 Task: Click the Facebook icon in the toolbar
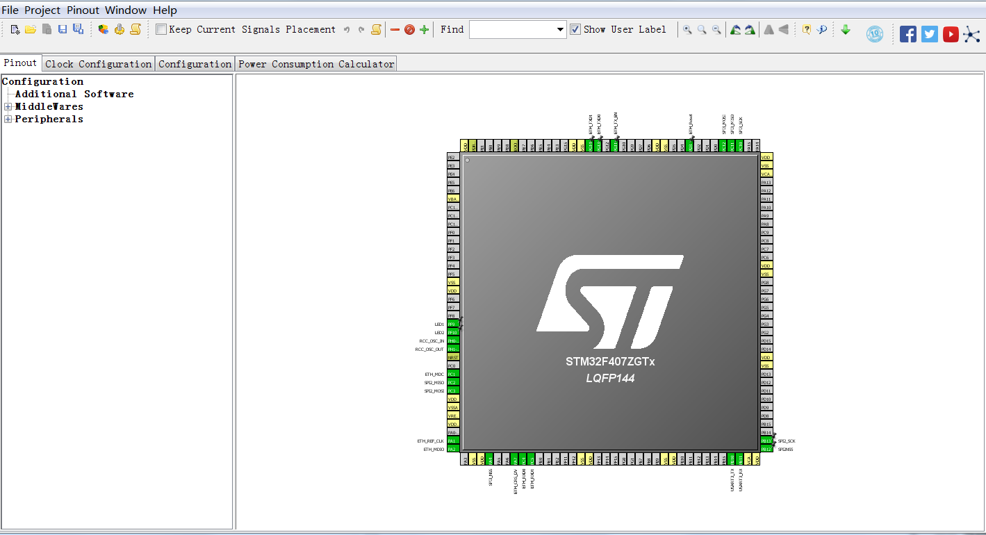click(908, 33)
